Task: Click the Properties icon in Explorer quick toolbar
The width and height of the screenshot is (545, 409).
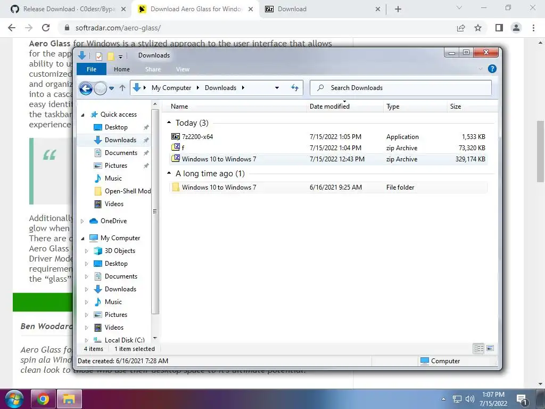Action: 98,55
